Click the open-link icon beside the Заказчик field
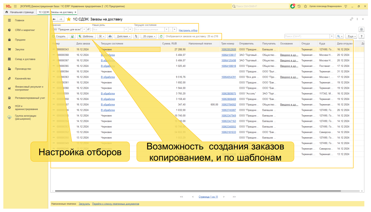 (88, 29)
